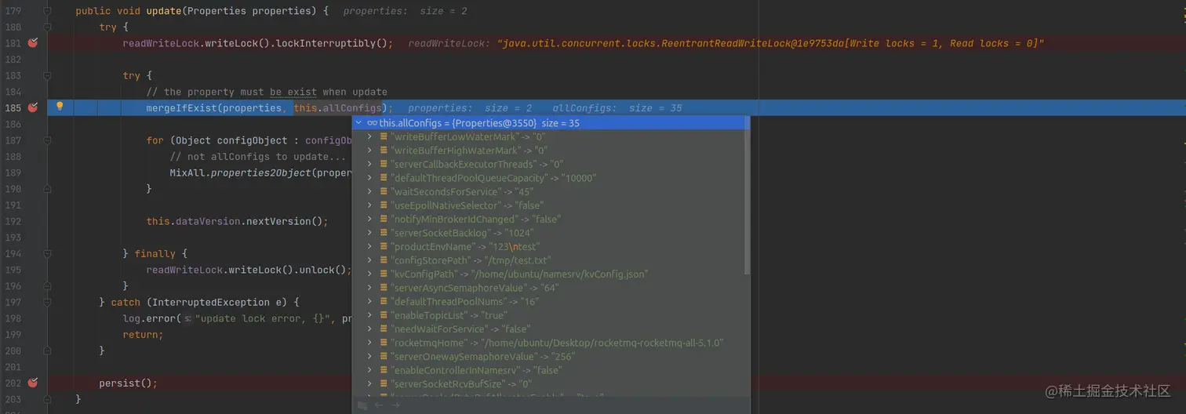
Task: Click the watch glasses icon beside this.allConfigs
Action: coord(372,123)
